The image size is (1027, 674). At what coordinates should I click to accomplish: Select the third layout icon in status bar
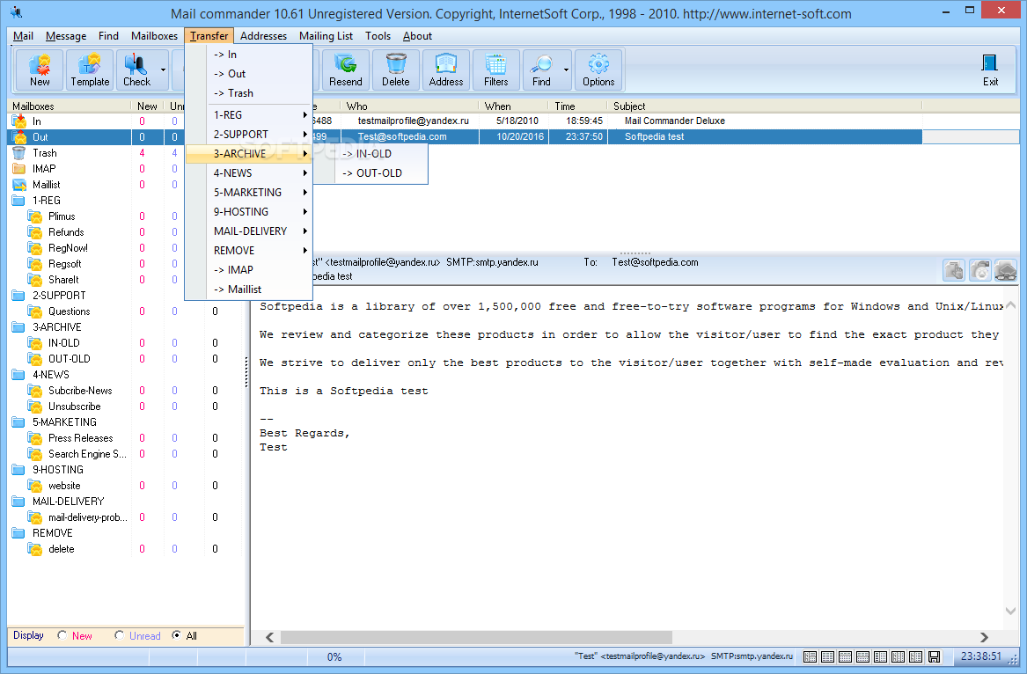(x=846, y=656)
